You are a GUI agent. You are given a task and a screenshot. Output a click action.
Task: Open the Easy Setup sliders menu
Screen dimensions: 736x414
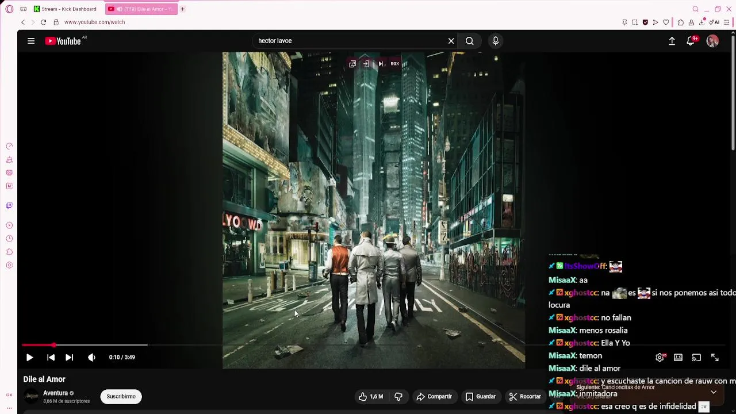[727, 22]
